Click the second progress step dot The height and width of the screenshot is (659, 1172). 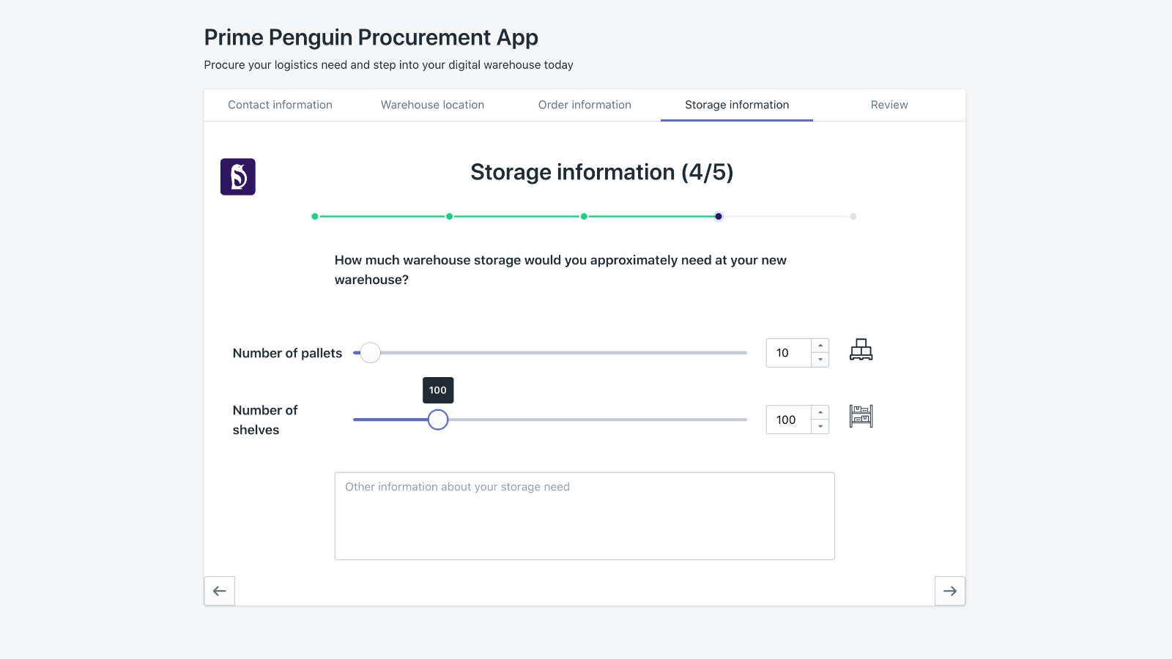tap(449, 216)
